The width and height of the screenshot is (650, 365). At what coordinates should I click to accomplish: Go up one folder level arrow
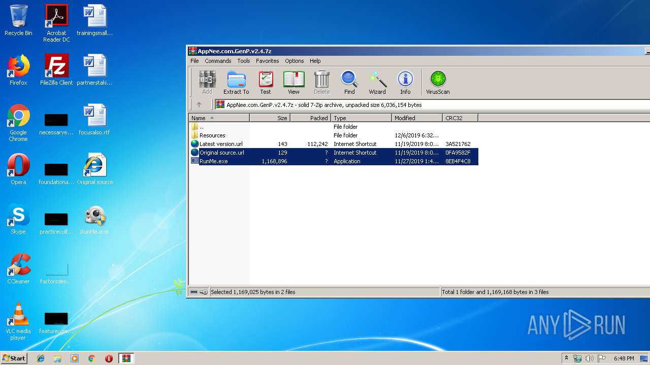[199, 105]
